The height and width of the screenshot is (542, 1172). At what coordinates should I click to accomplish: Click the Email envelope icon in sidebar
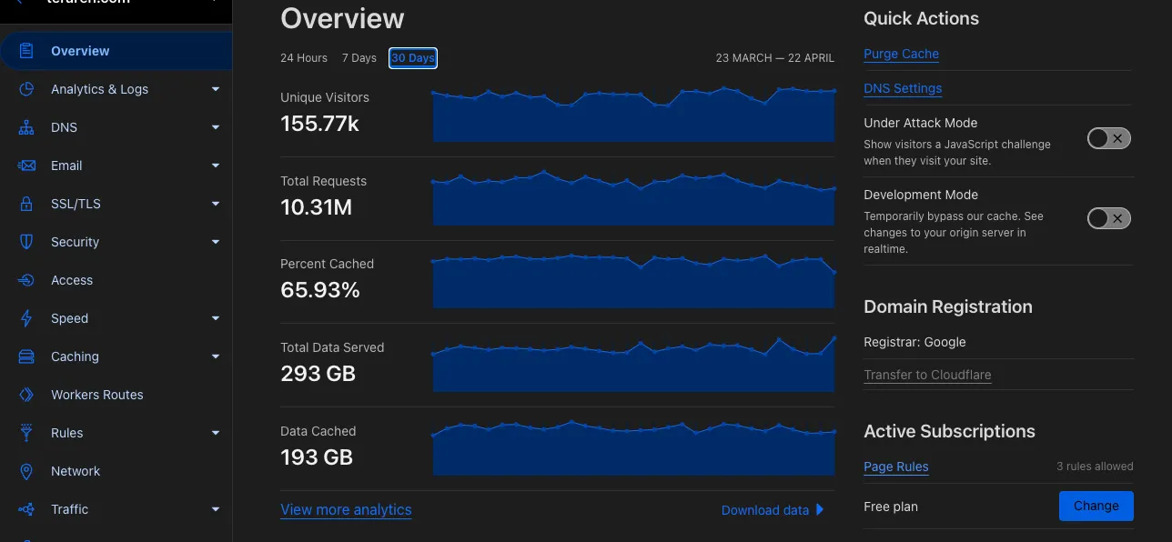(26, 166)
